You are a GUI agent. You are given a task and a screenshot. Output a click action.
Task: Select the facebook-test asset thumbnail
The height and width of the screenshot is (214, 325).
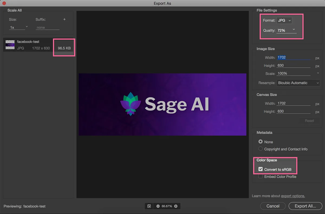coord(10,45)
